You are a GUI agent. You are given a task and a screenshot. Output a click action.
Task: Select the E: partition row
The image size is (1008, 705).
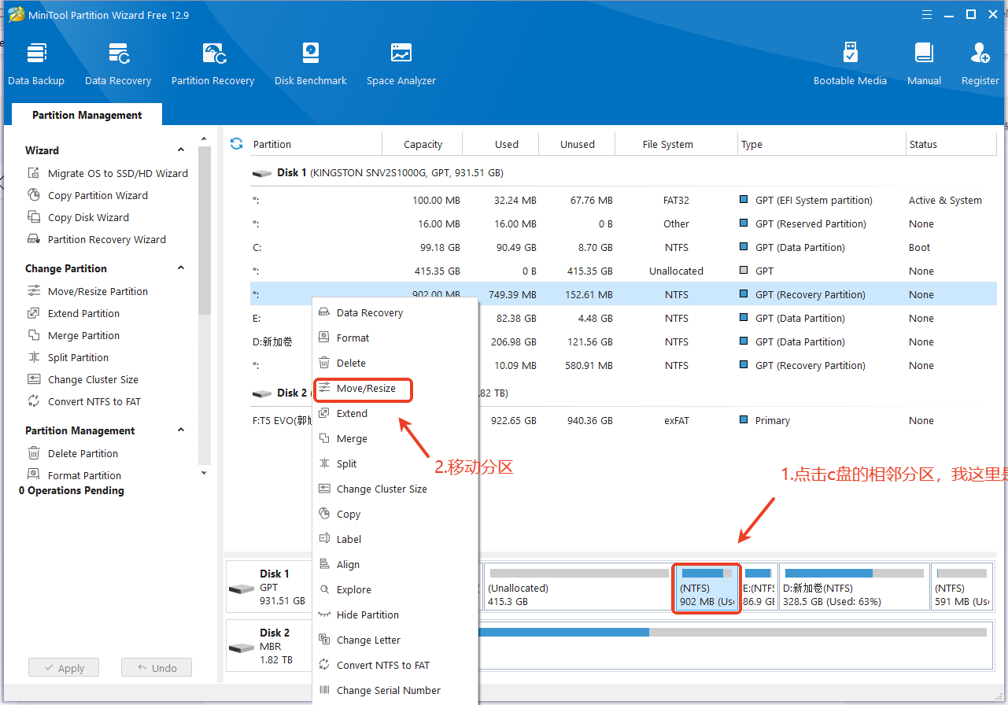click(623, 318)
